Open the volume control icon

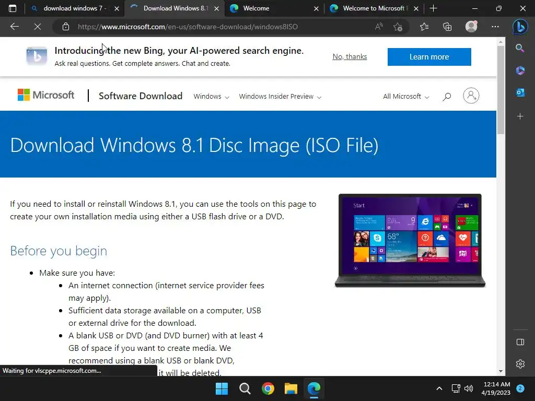tap(469, 388)
